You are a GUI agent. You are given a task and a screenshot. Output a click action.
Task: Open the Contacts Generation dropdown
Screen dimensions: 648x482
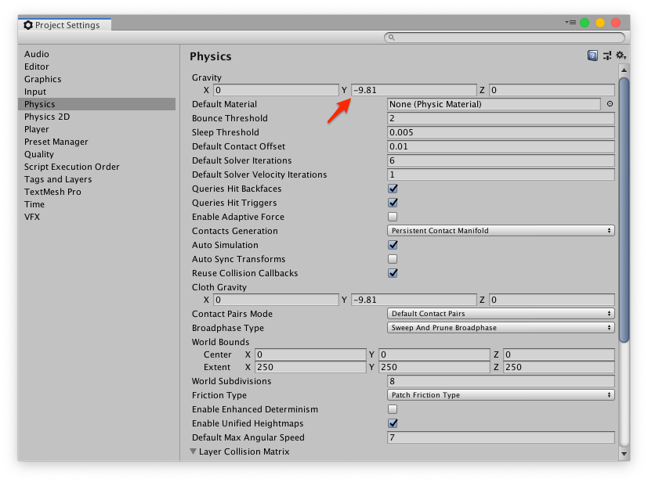[499, 231]
